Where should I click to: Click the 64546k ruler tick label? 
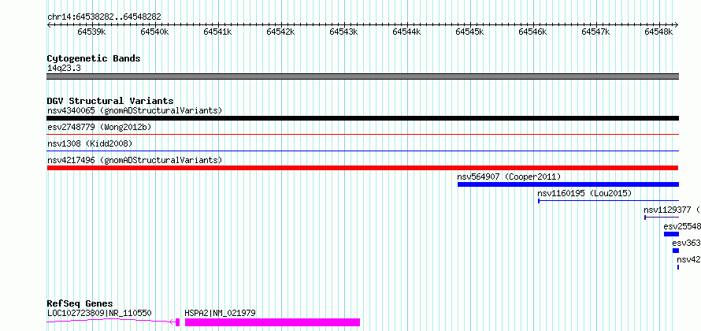click(x=532, y=32)
